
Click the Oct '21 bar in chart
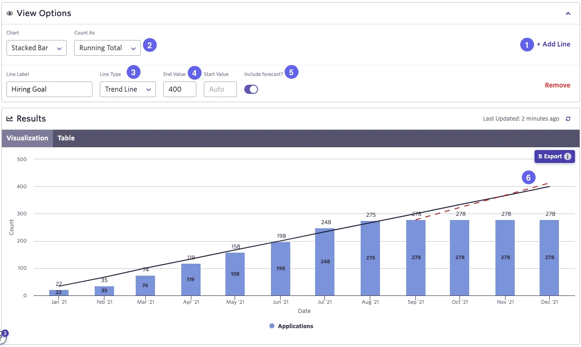click(x=460, y=258)
